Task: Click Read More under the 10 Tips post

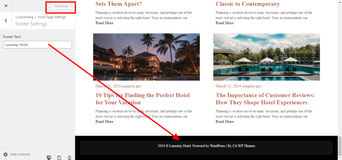Action: [x=105, y=121]
